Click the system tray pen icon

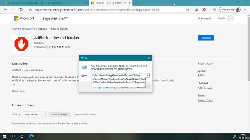click(x=234, y=136)
